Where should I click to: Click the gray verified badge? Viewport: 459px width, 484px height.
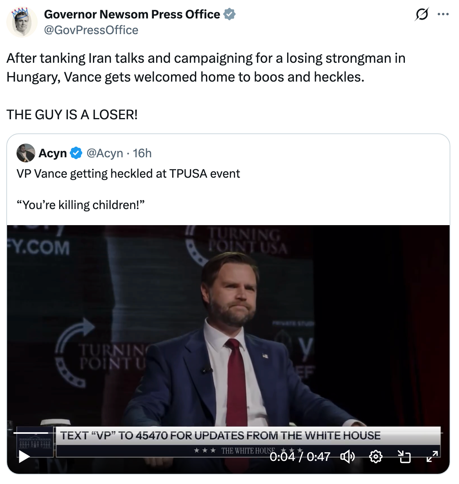(229, 15)
